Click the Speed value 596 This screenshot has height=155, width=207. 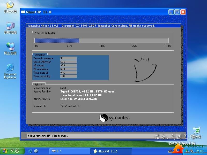click(x=68, y=62)
